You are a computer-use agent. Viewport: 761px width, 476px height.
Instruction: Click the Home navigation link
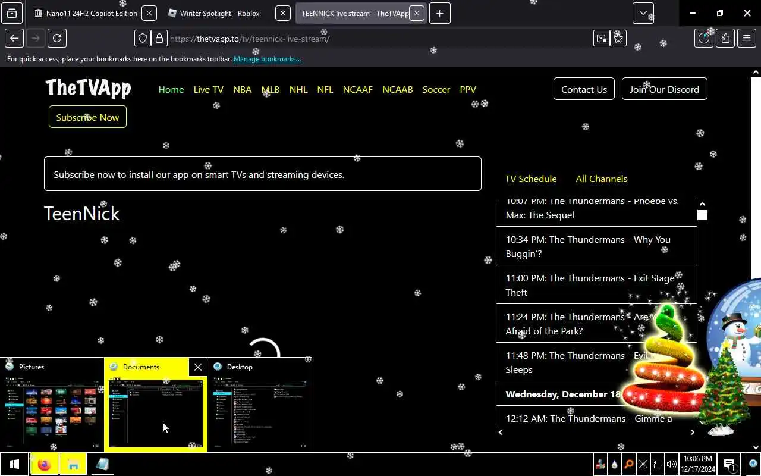171,89
